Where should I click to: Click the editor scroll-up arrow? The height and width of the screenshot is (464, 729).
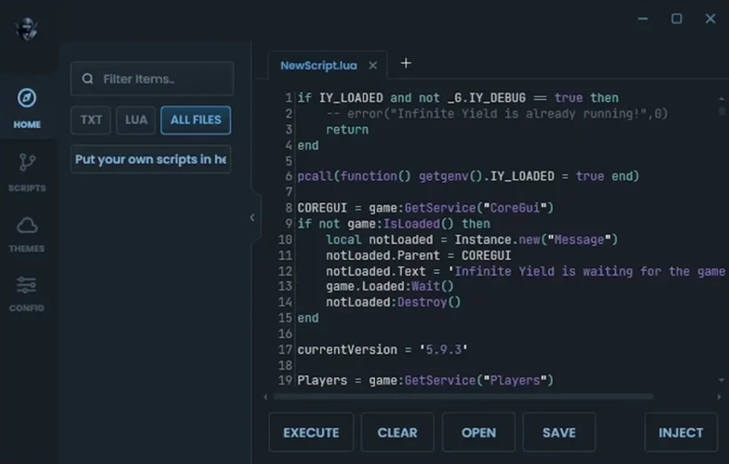722,98
